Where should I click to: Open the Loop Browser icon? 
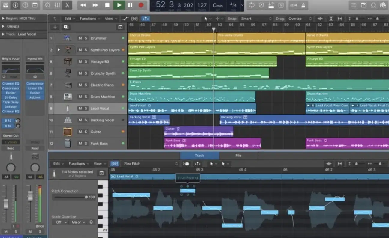(373, 5)
